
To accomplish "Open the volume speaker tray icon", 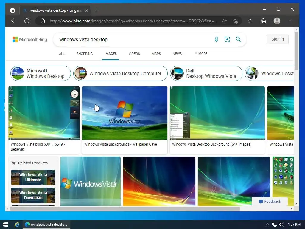I will [x=281, y=225].
